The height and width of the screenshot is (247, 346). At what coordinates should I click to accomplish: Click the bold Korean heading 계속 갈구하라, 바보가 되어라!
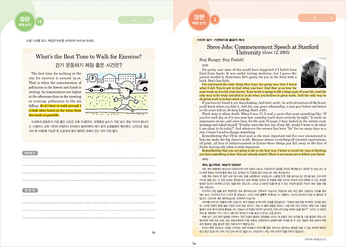[221, 165]
